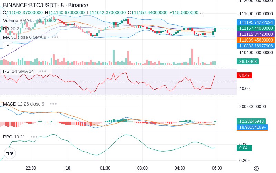Image resolution: width=276 pixels, height=173 pixels.
Task: Click the 22:30 time axis label
Action: (31, 168)
